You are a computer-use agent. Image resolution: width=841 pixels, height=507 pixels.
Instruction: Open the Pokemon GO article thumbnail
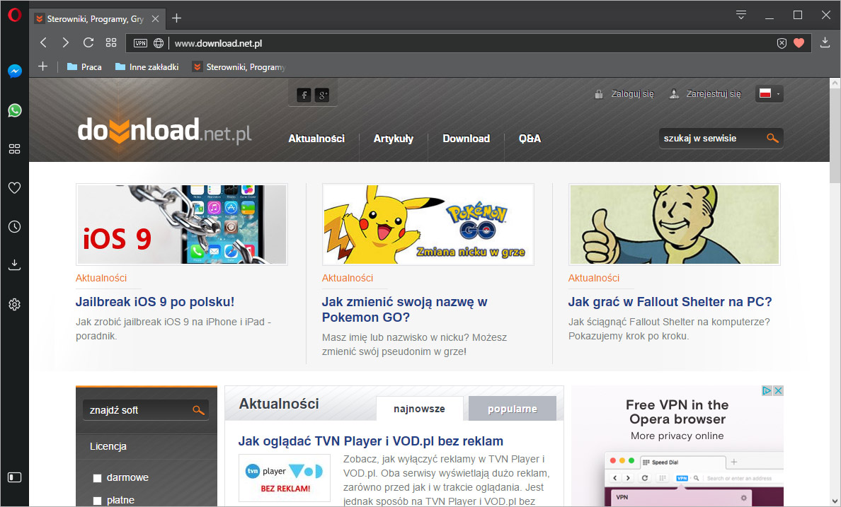click(428, 225)
